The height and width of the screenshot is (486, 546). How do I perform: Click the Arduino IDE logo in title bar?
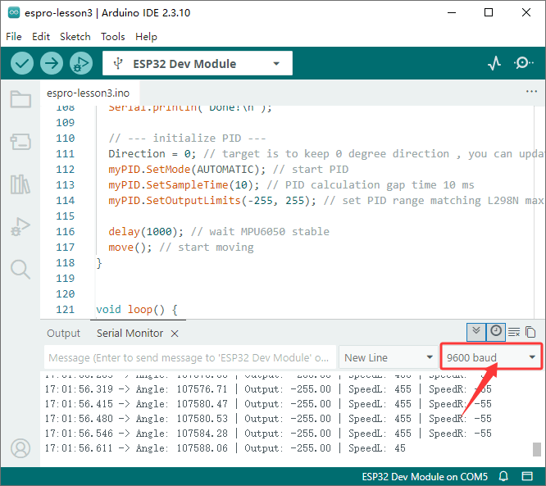tap(14, 12)
